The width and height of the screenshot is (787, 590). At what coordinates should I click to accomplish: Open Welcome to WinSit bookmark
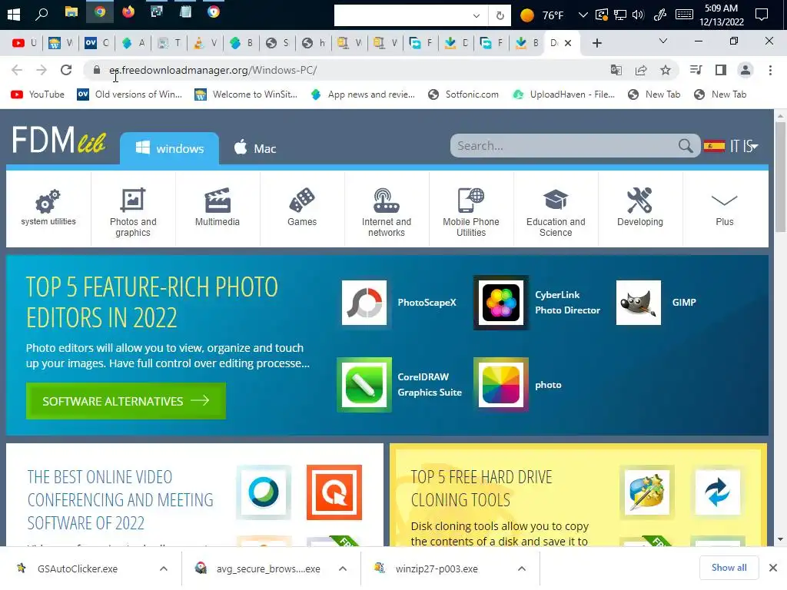tap(246, 94)
